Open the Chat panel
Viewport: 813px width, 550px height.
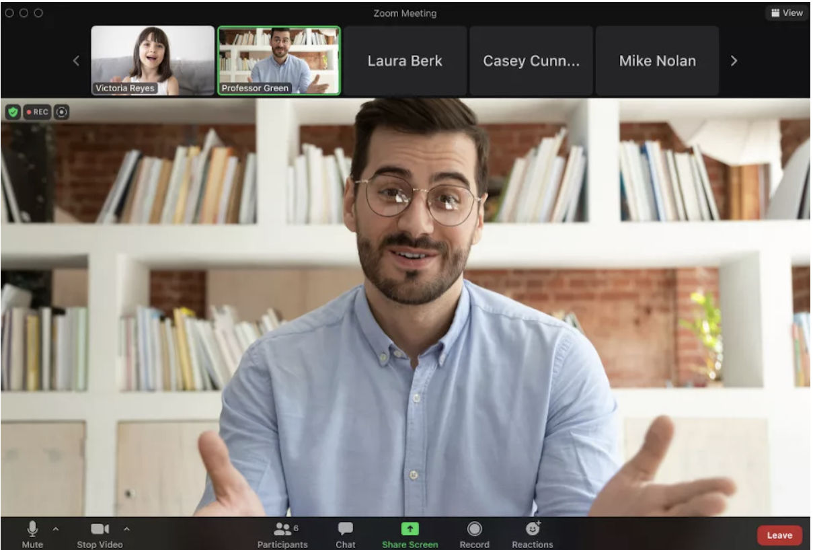[x=346, y=535]
